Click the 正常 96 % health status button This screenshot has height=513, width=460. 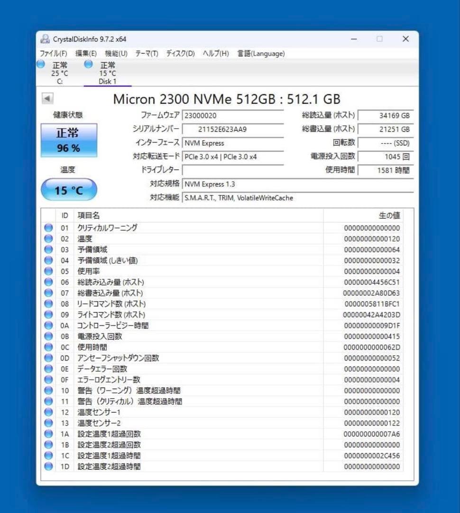(69, 140)
